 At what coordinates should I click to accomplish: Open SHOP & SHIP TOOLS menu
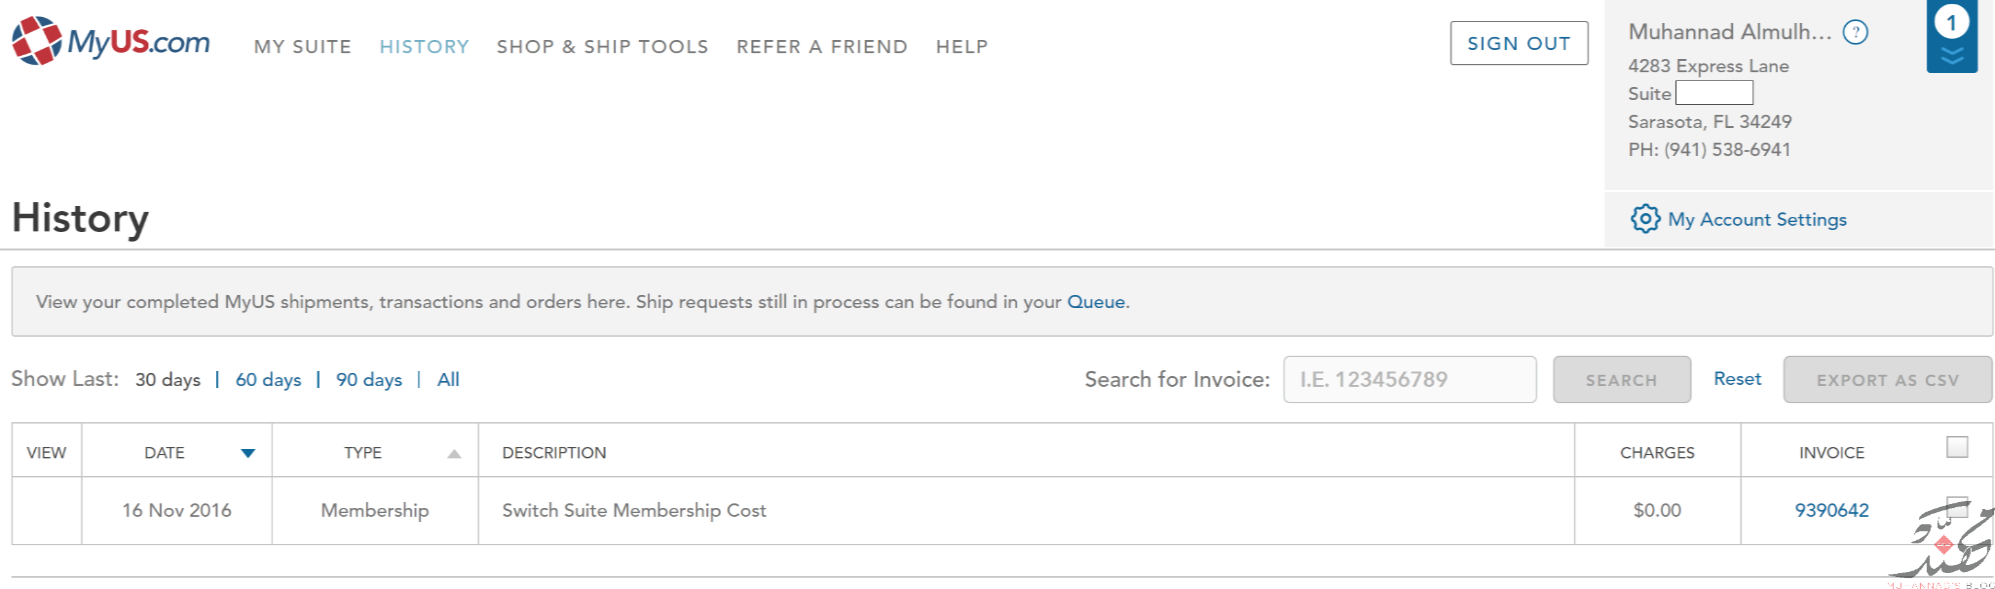tap(602, 47)
